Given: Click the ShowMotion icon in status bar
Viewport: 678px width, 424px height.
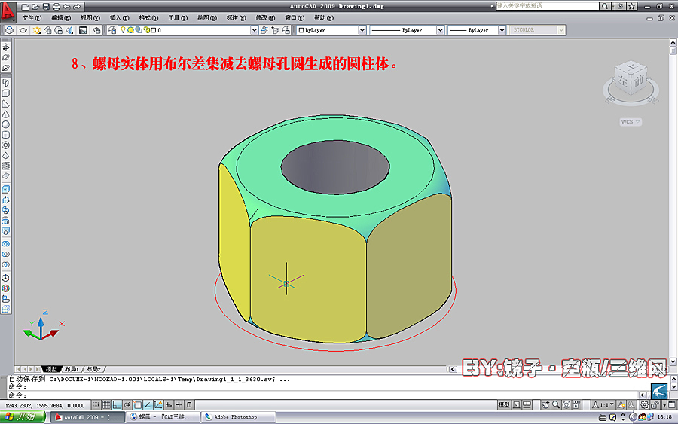Looking at the screenshot, I should (576, 405).
